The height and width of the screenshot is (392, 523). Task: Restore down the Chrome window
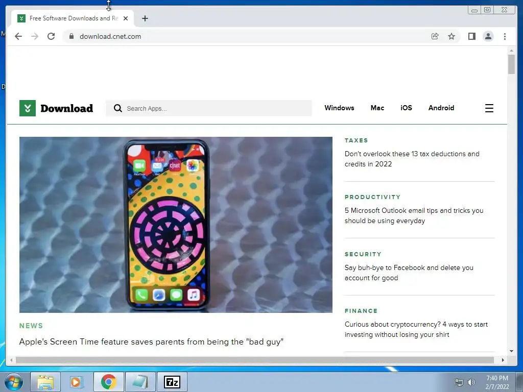tap(487, 10)
